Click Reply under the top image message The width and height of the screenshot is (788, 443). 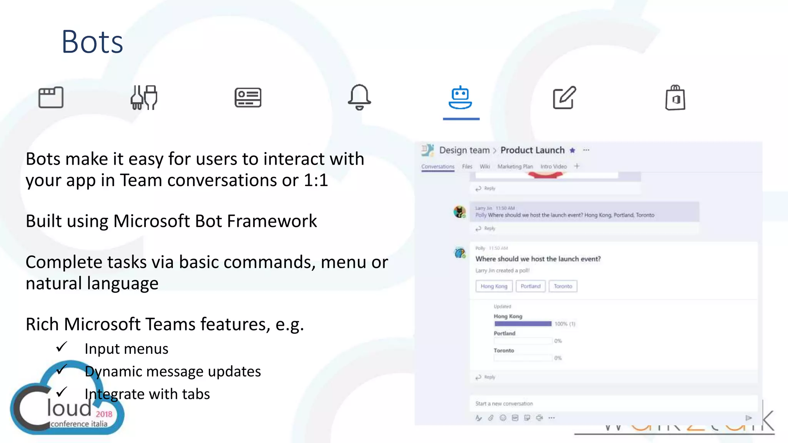486,188
